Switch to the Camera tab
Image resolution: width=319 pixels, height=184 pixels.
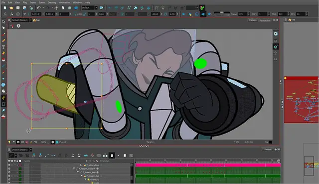click(x=253, y=20)
